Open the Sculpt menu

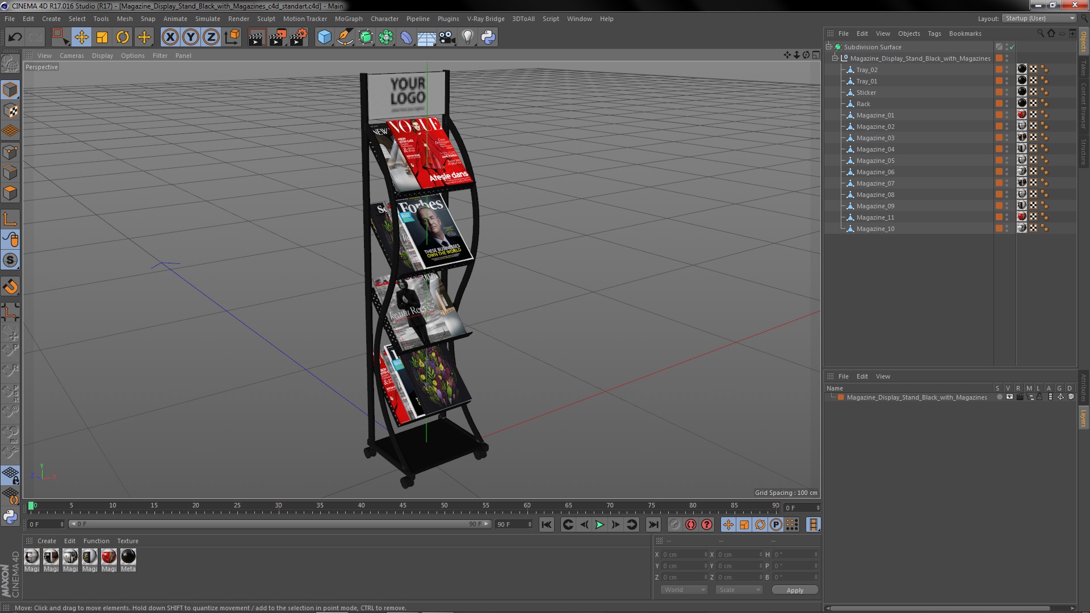pos(266,19)
